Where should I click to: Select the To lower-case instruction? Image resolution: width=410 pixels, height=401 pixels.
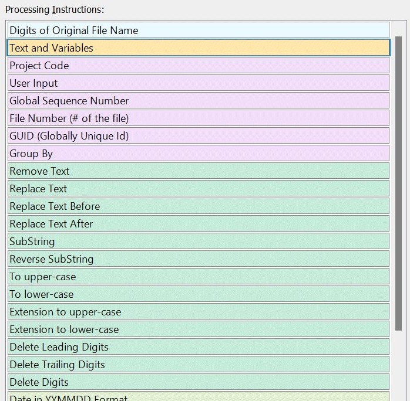199,294
